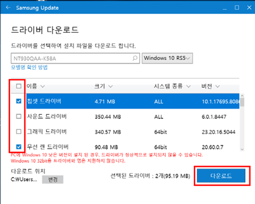Open the Windows 10 RS5 dropdown

(x=167, y=58)
